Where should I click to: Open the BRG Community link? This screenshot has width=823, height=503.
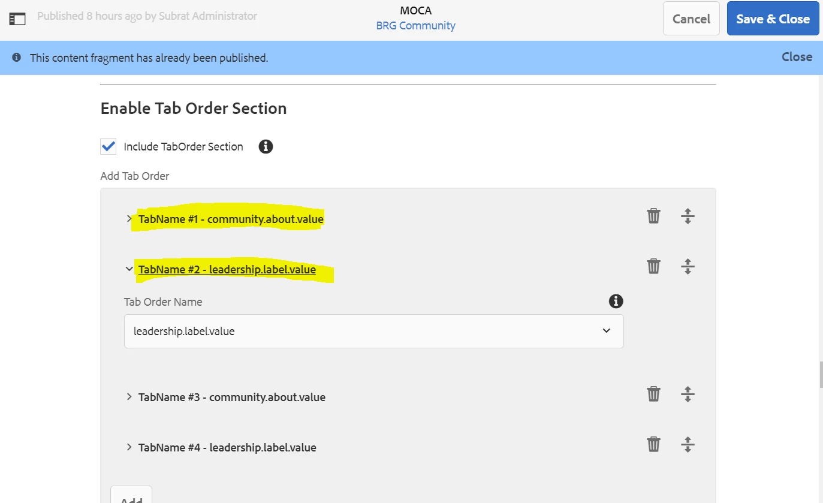tap(416, 26)
